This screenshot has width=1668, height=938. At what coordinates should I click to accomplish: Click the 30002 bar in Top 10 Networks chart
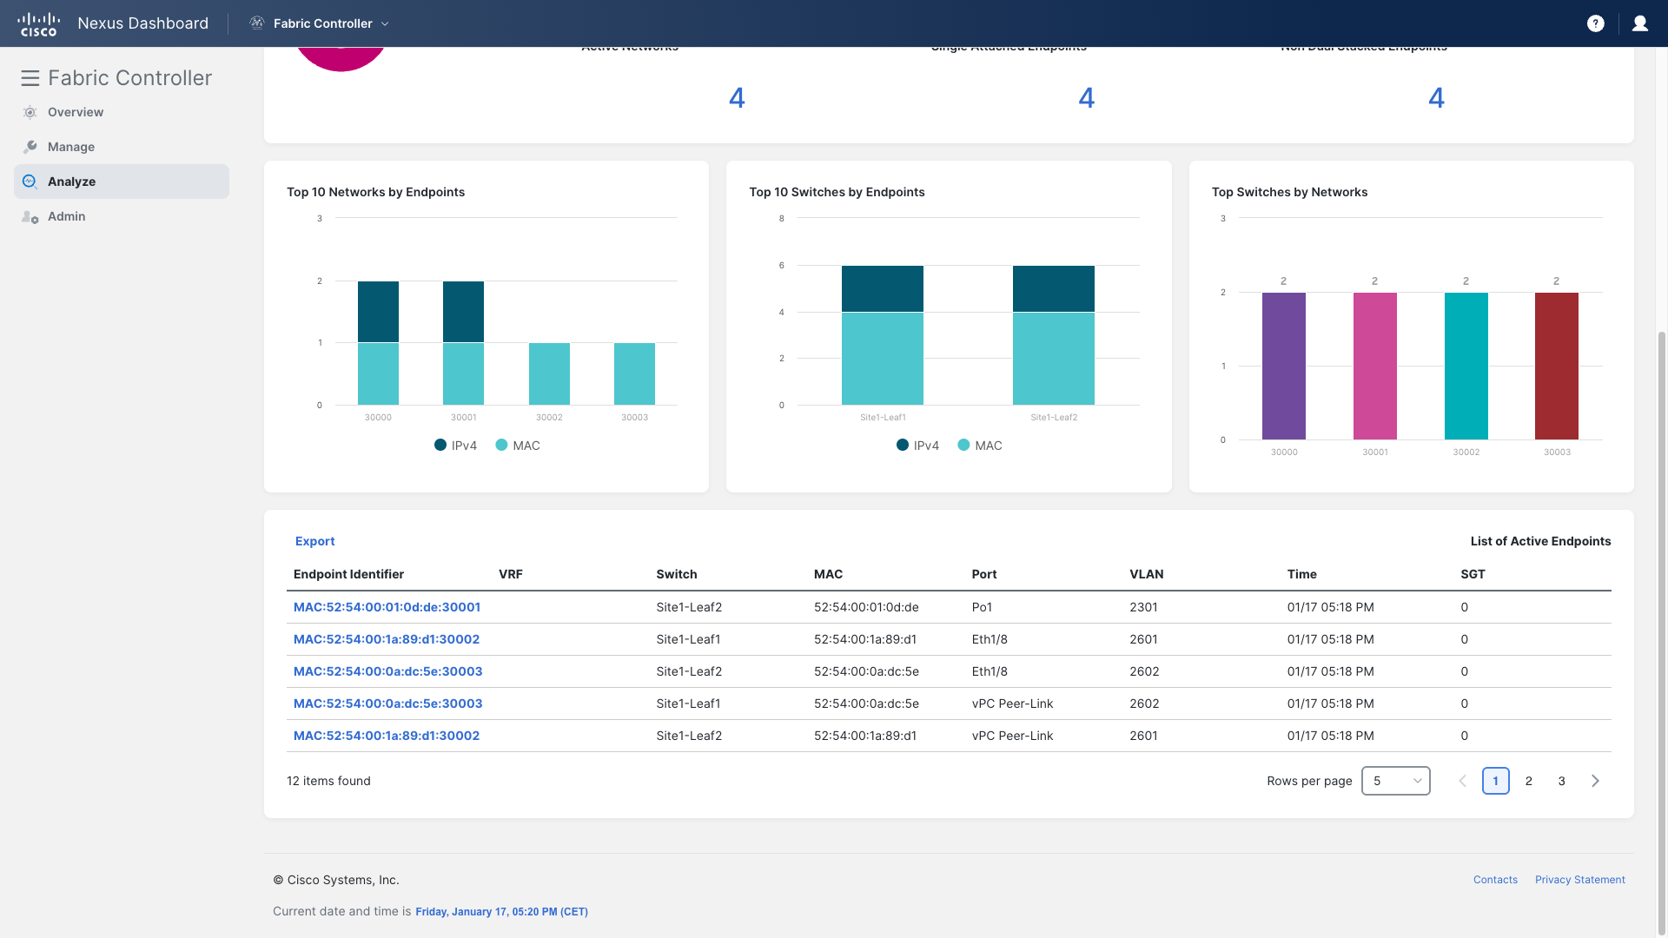(x=549, y=373)
